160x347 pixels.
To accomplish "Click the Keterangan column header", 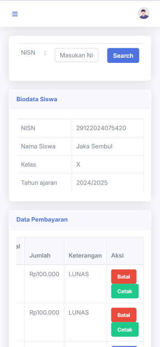I will click(85, 256).
